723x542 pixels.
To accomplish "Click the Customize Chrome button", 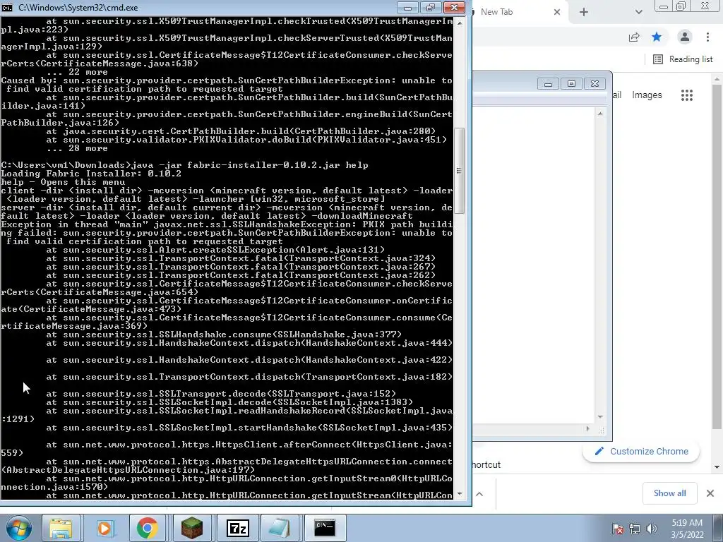I will click(641, 451).
